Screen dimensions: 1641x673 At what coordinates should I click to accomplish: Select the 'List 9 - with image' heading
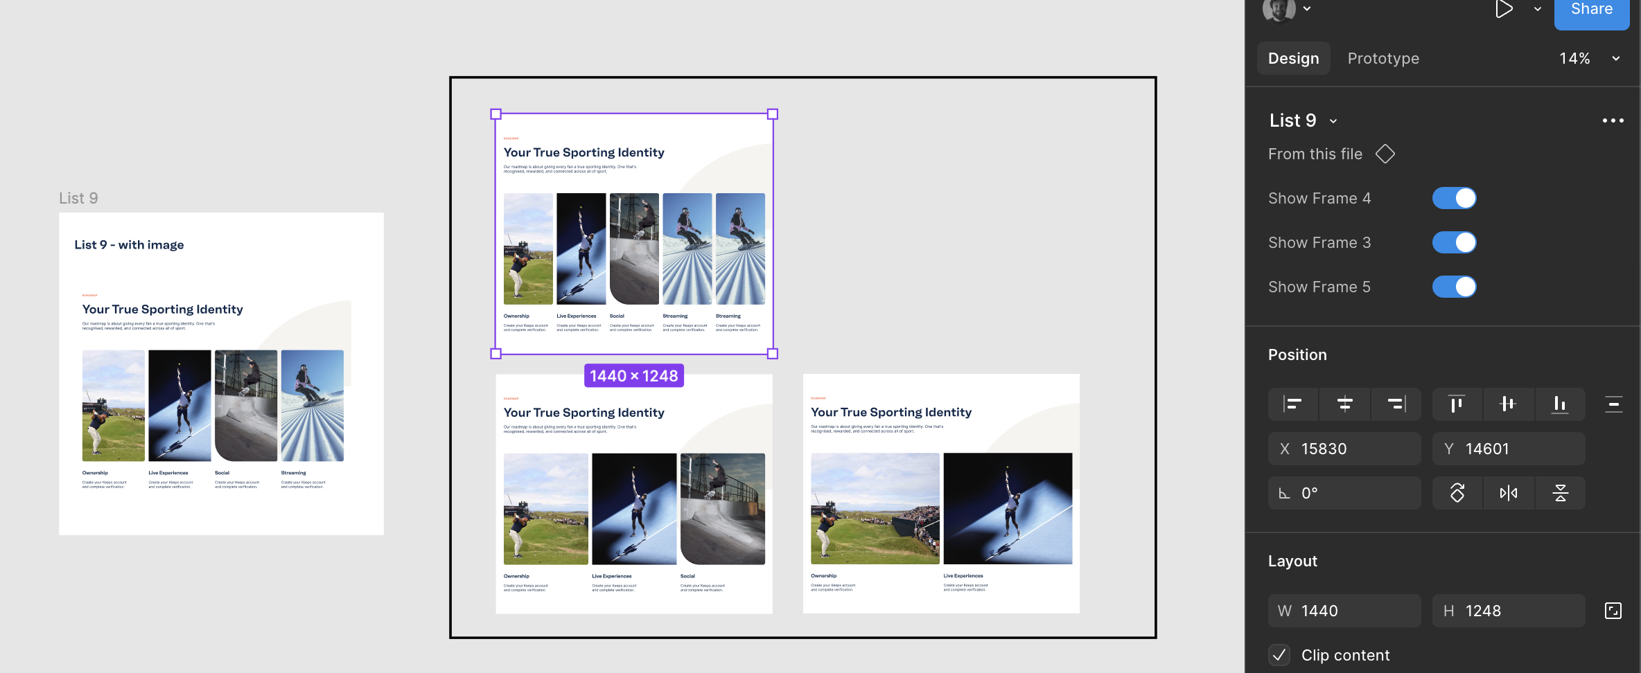click(129, 244)
